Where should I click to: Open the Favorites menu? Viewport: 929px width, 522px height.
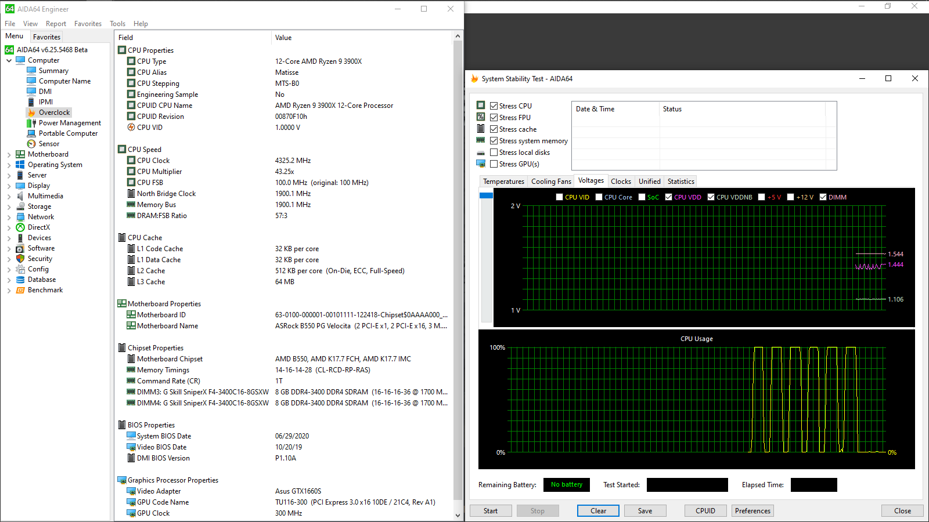[88, 24]
